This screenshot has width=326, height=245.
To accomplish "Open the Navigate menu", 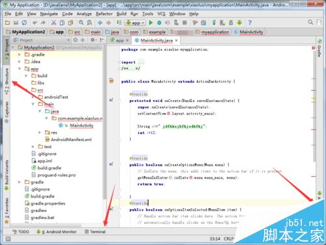I will pos(49,14).
